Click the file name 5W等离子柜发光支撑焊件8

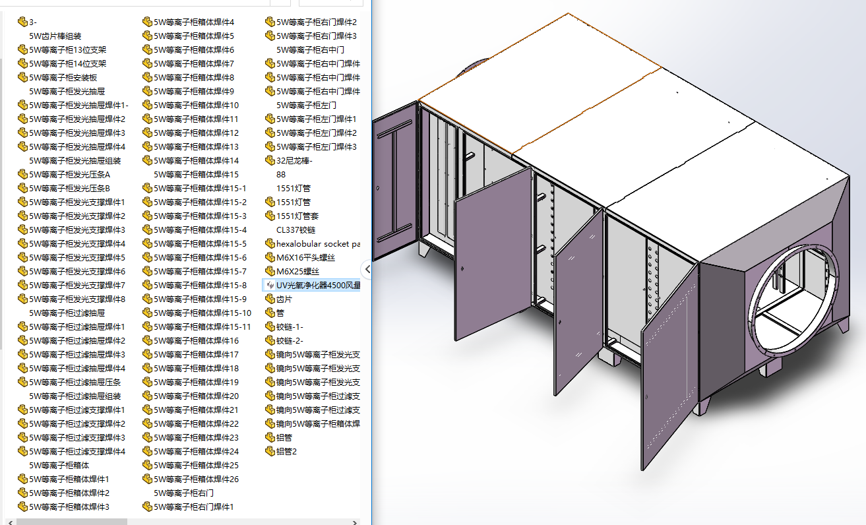[77, 299]
